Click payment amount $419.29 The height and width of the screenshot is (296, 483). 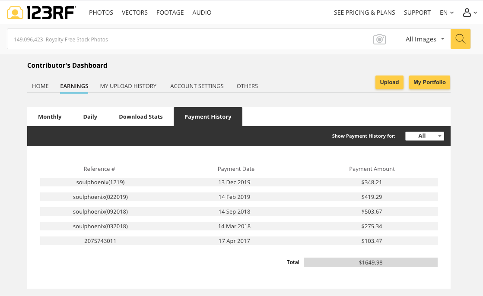pyautogui.click(x=372, y=197)
